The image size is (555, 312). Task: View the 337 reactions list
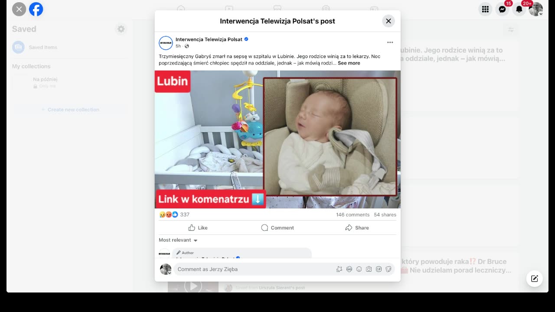point(185,214)
